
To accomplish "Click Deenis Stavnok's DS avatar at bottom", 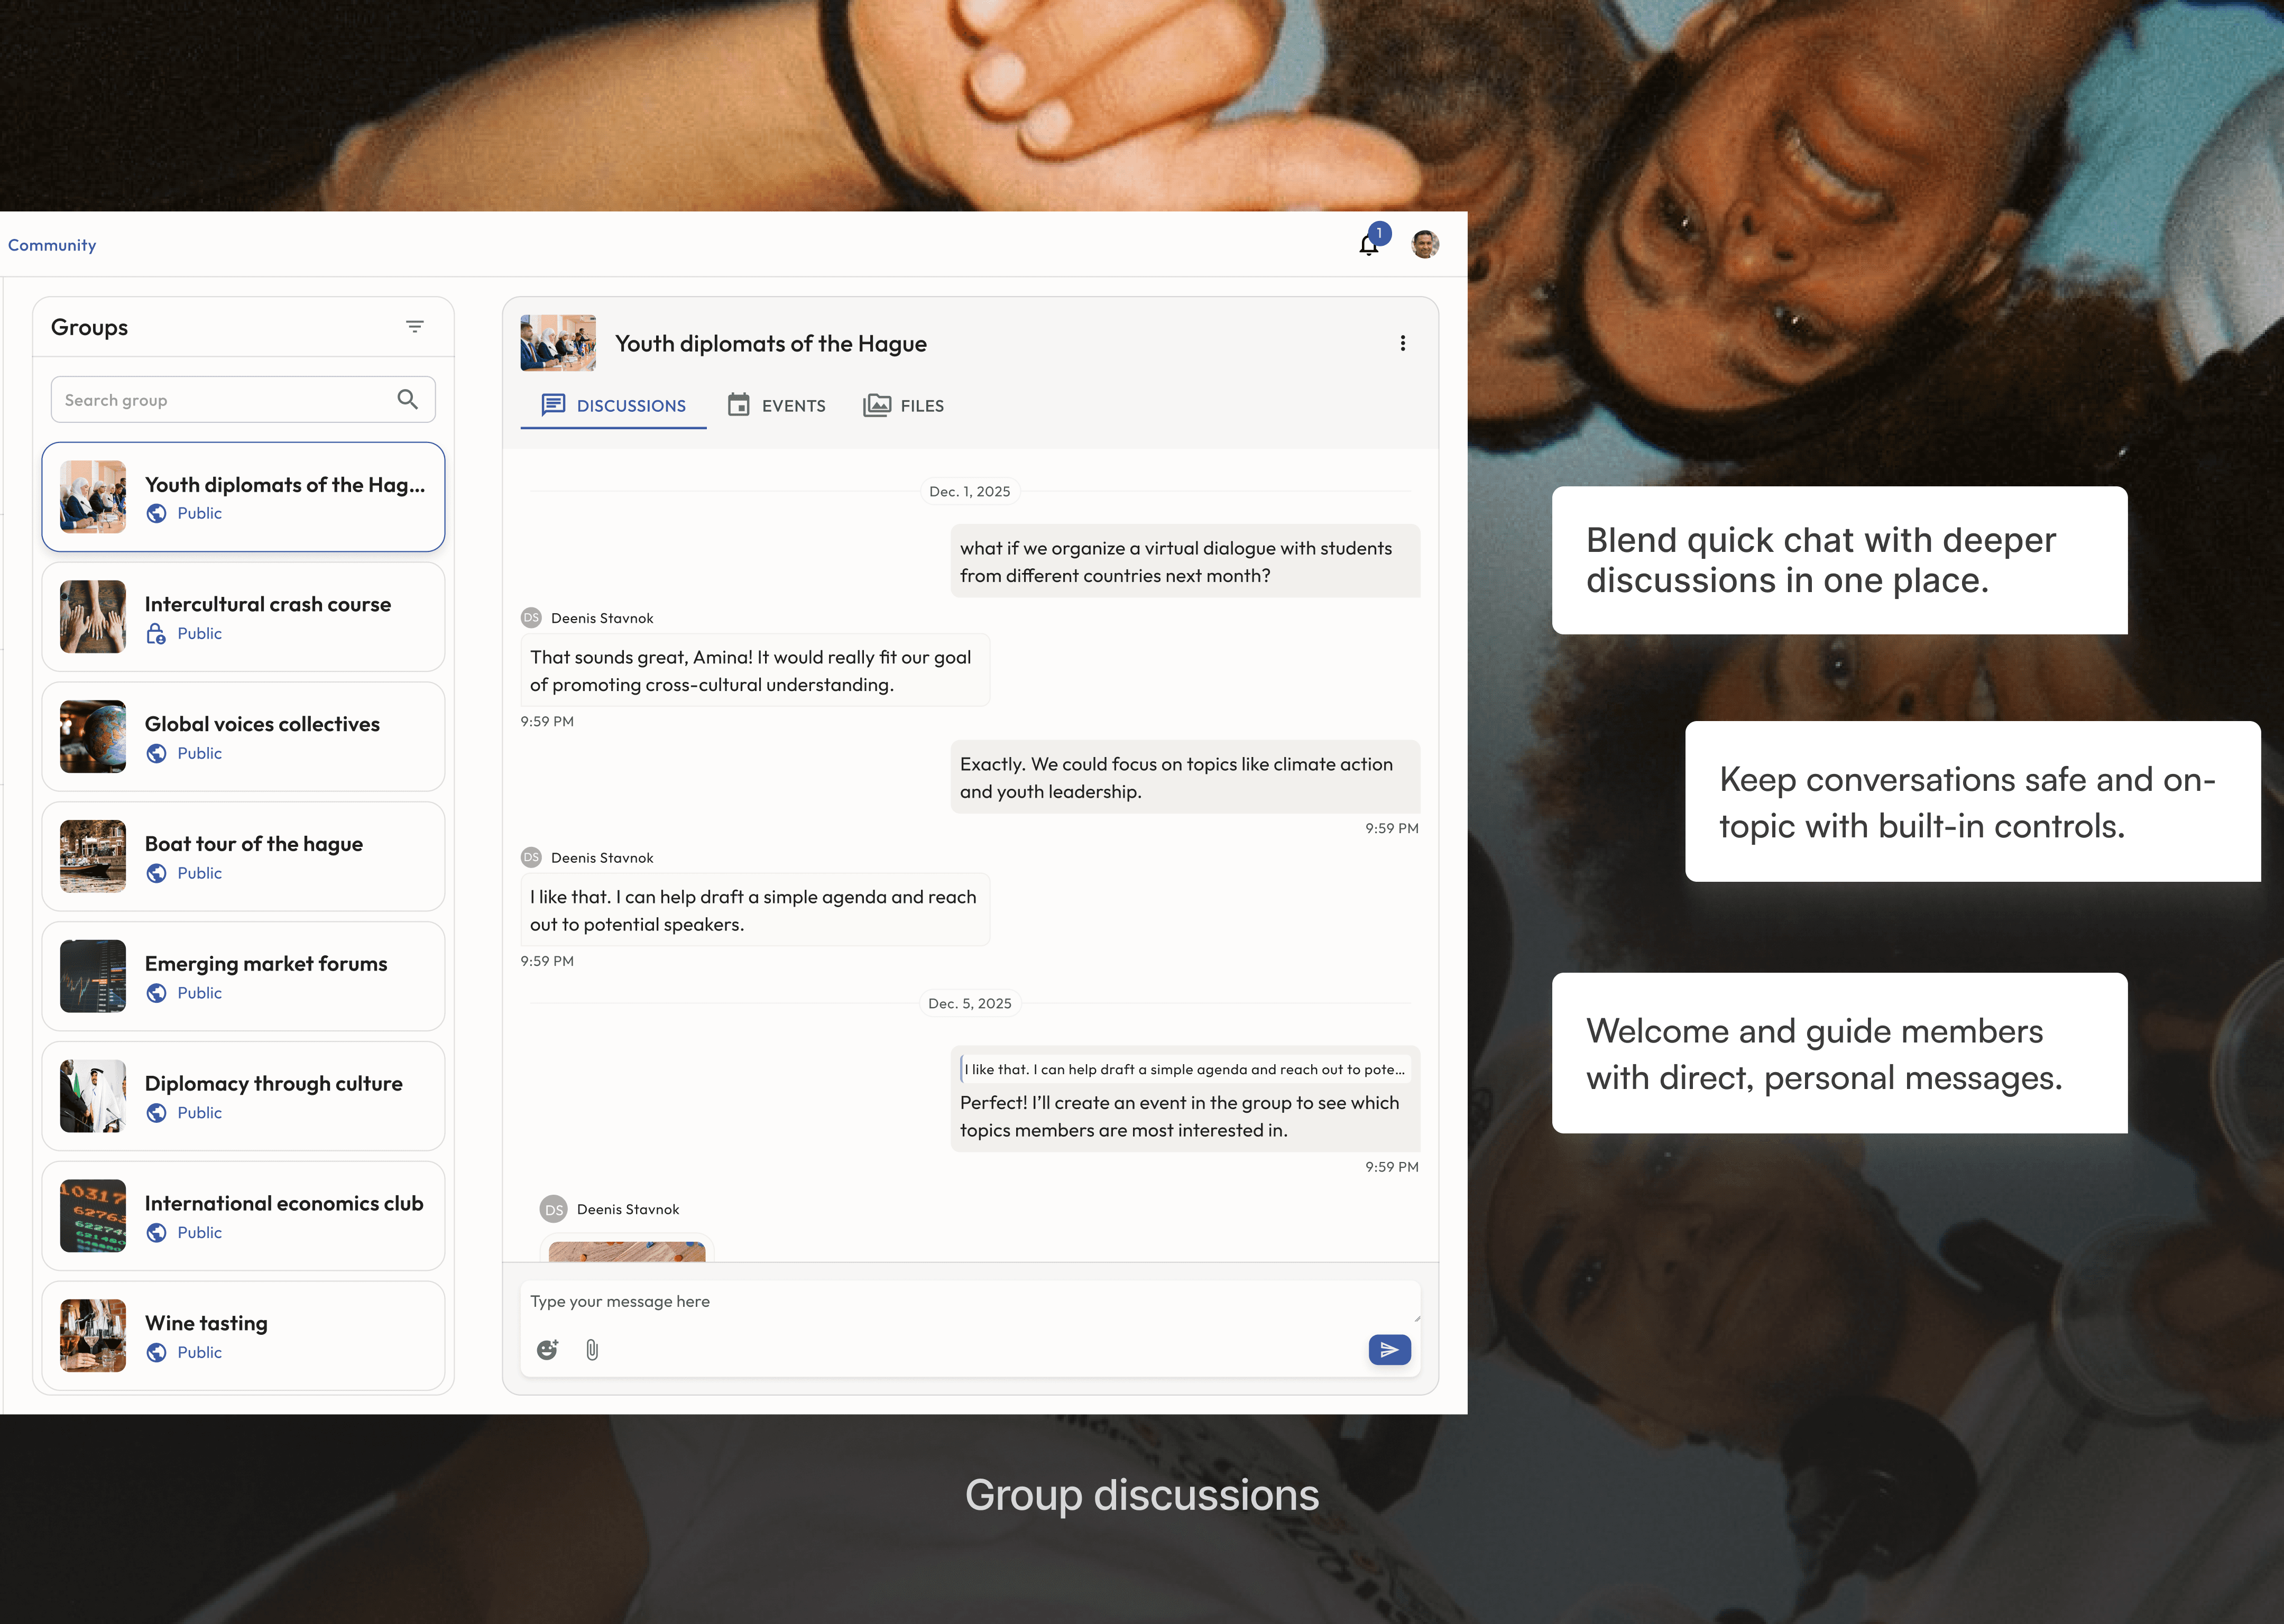I will pos(554,1210).
